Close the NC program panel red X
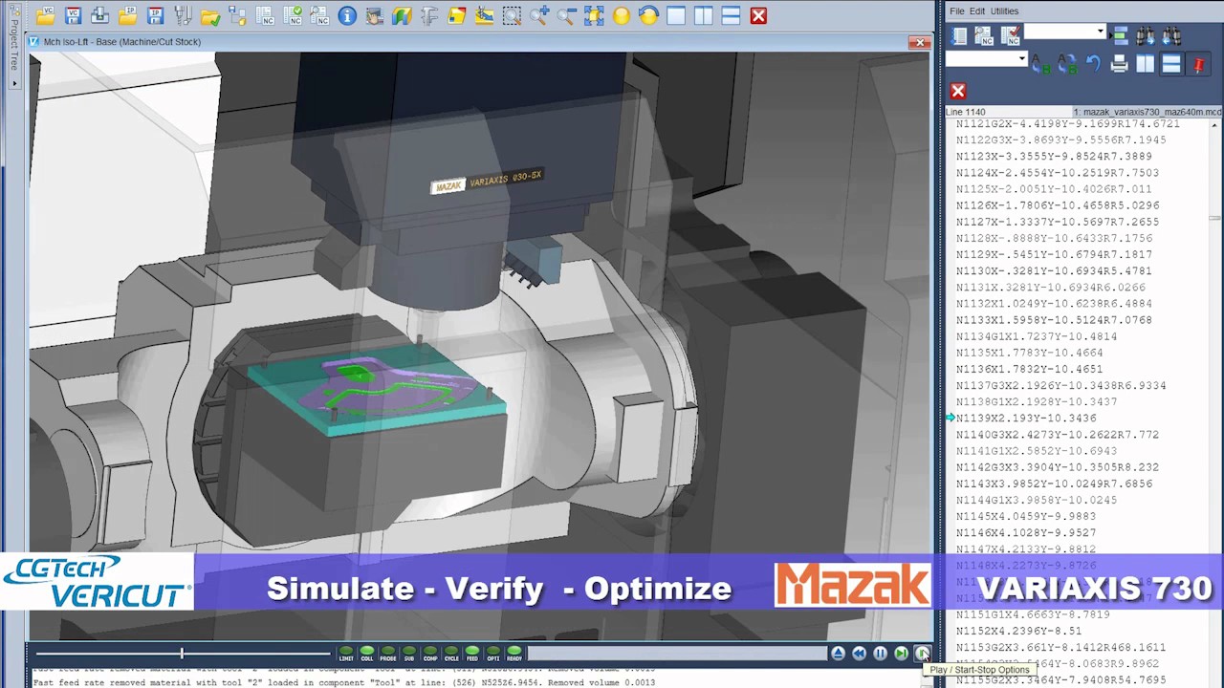 [x=958, y=91]
